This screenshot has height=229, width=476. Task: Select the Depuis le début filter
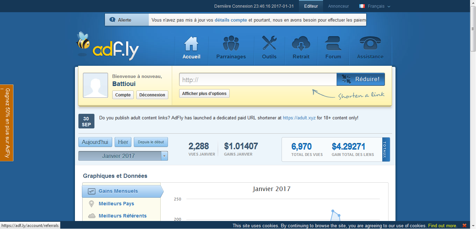[x=151, y=142]
